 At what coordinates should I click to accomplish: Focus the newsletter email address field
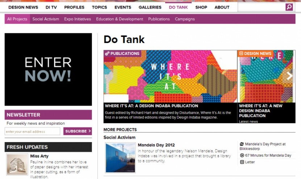click(32, 131)
